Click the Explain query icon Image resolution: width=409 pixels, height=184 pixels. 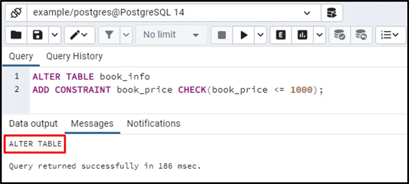coord(281,35)
